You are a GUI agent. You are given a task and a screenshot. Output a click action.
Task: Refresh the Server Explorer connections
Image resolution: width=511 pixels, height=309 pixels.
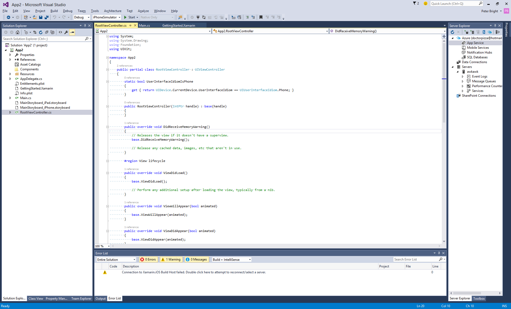[452, 32]
